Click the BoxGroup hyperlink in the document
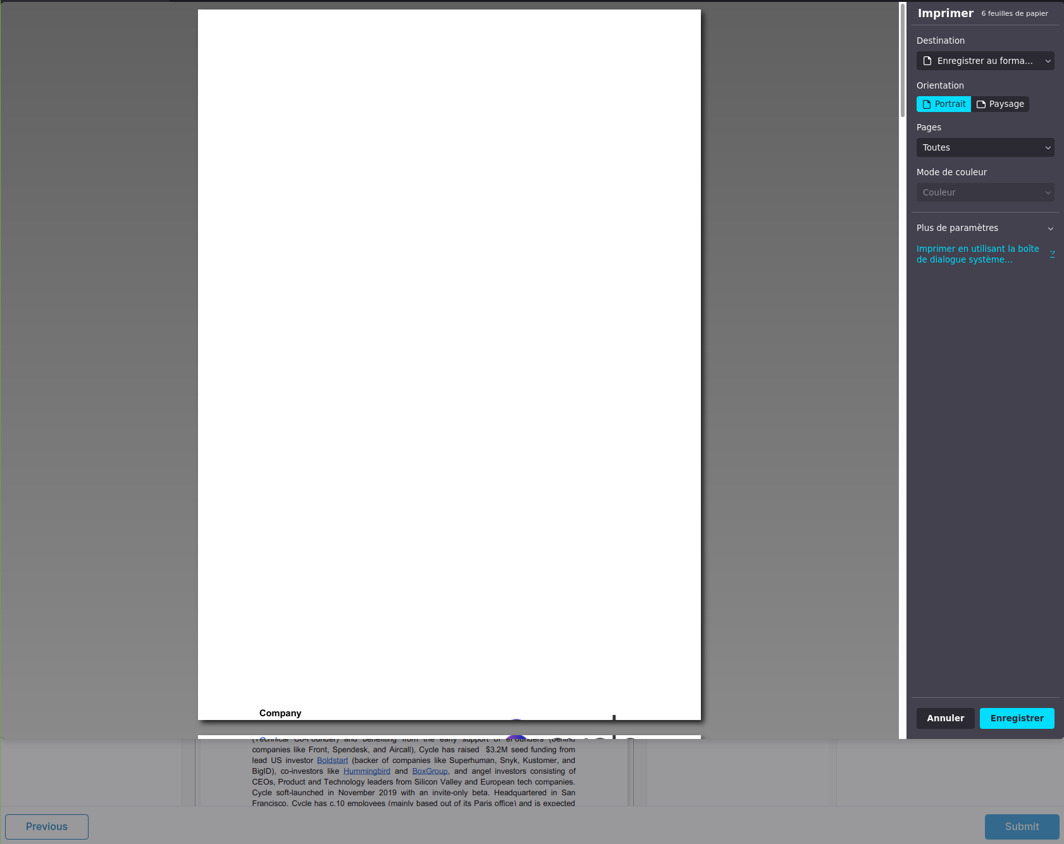The height and width of the screenshot is (844, 1064). [430, 771]
